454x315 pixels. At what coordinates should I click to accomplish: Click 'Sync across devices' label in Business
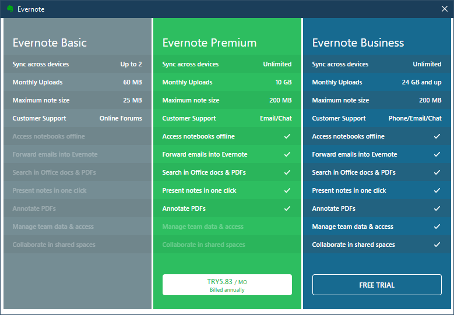coord(340,64)
